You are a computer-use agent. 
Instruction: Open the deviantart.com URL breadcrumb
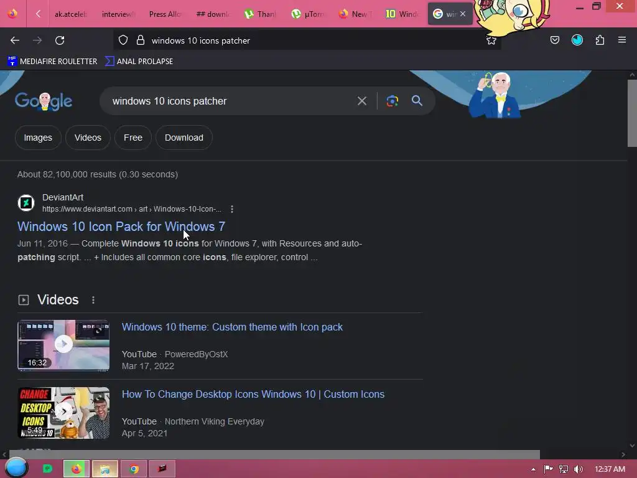tap(132, 209)
